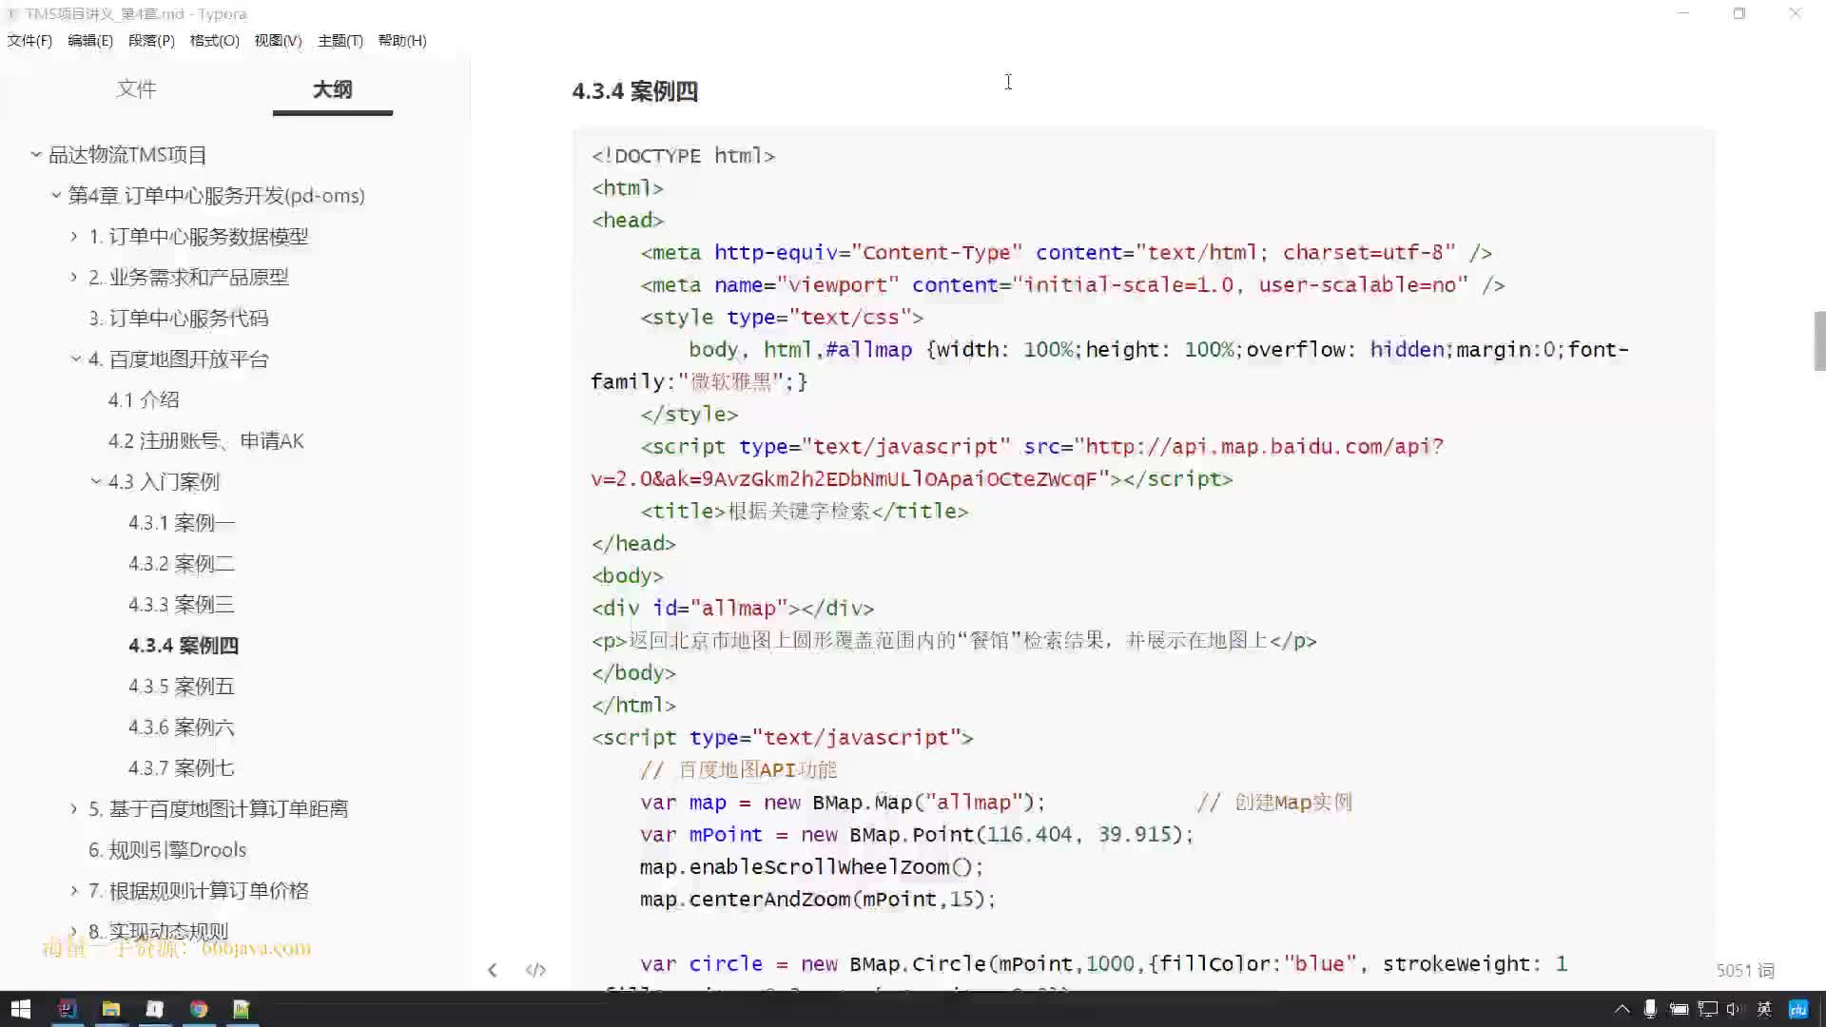The height and width of the screenshot is (1027, 1826).
Task: Click the vertical scrollbar thumb
Action: tap(1819, 340)
